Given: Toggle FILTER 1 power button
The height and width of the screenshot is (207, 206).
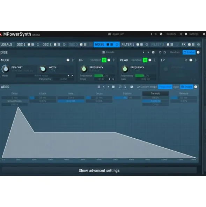Looking at the screenshot, I should tap(147, 44).
